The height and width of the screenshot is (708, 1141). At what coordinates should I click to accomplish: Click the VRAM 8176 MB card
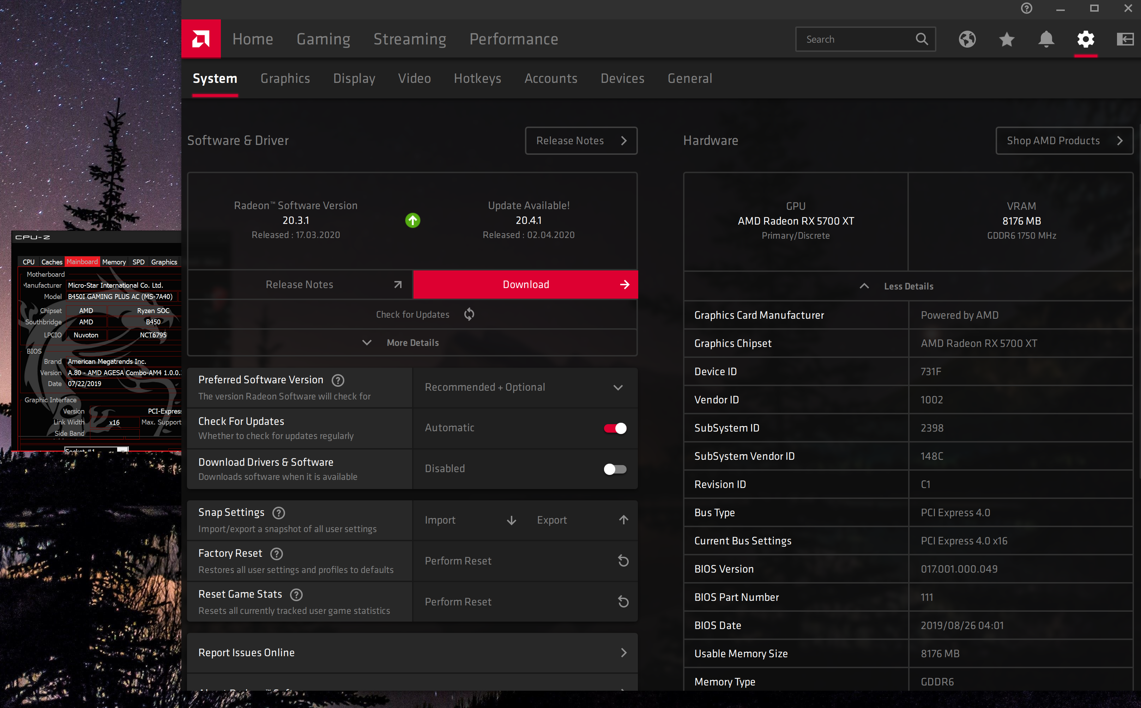1021,221
